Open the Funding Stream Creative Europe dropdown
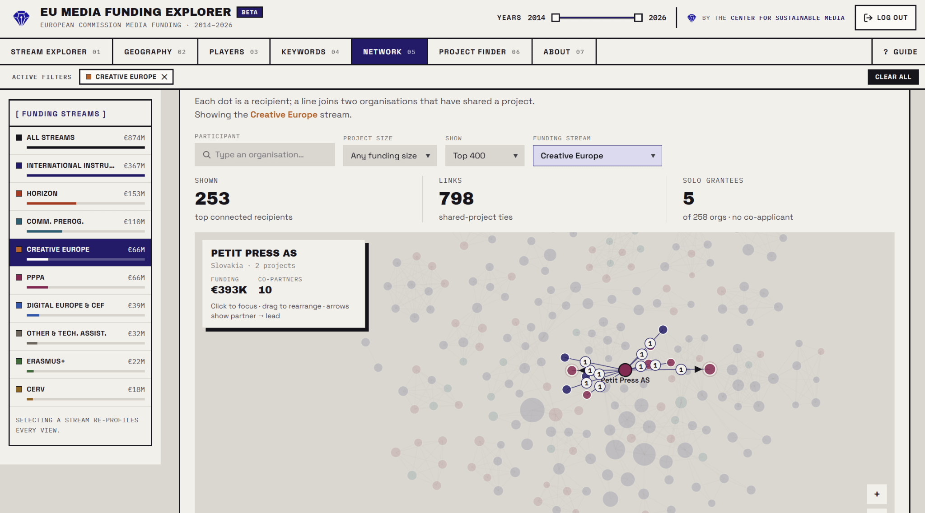Viewport: 925px width, 513px height. (597, 156)
